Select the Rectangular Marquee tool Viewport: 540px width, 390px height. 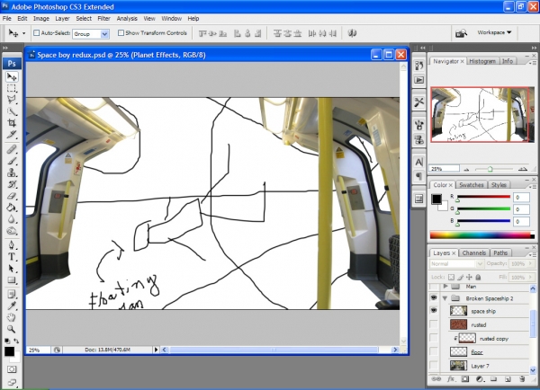click(12, 88)
